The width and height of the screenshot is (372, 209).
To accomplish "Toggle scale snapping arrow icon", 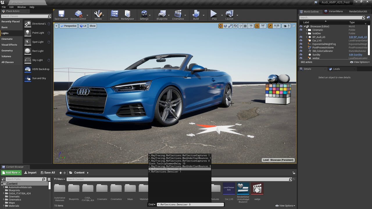I will [x=270, y=26].
